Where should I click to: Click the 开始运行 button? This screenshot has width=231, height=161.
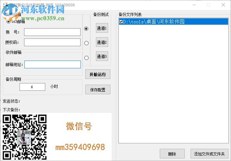(98, 74)
